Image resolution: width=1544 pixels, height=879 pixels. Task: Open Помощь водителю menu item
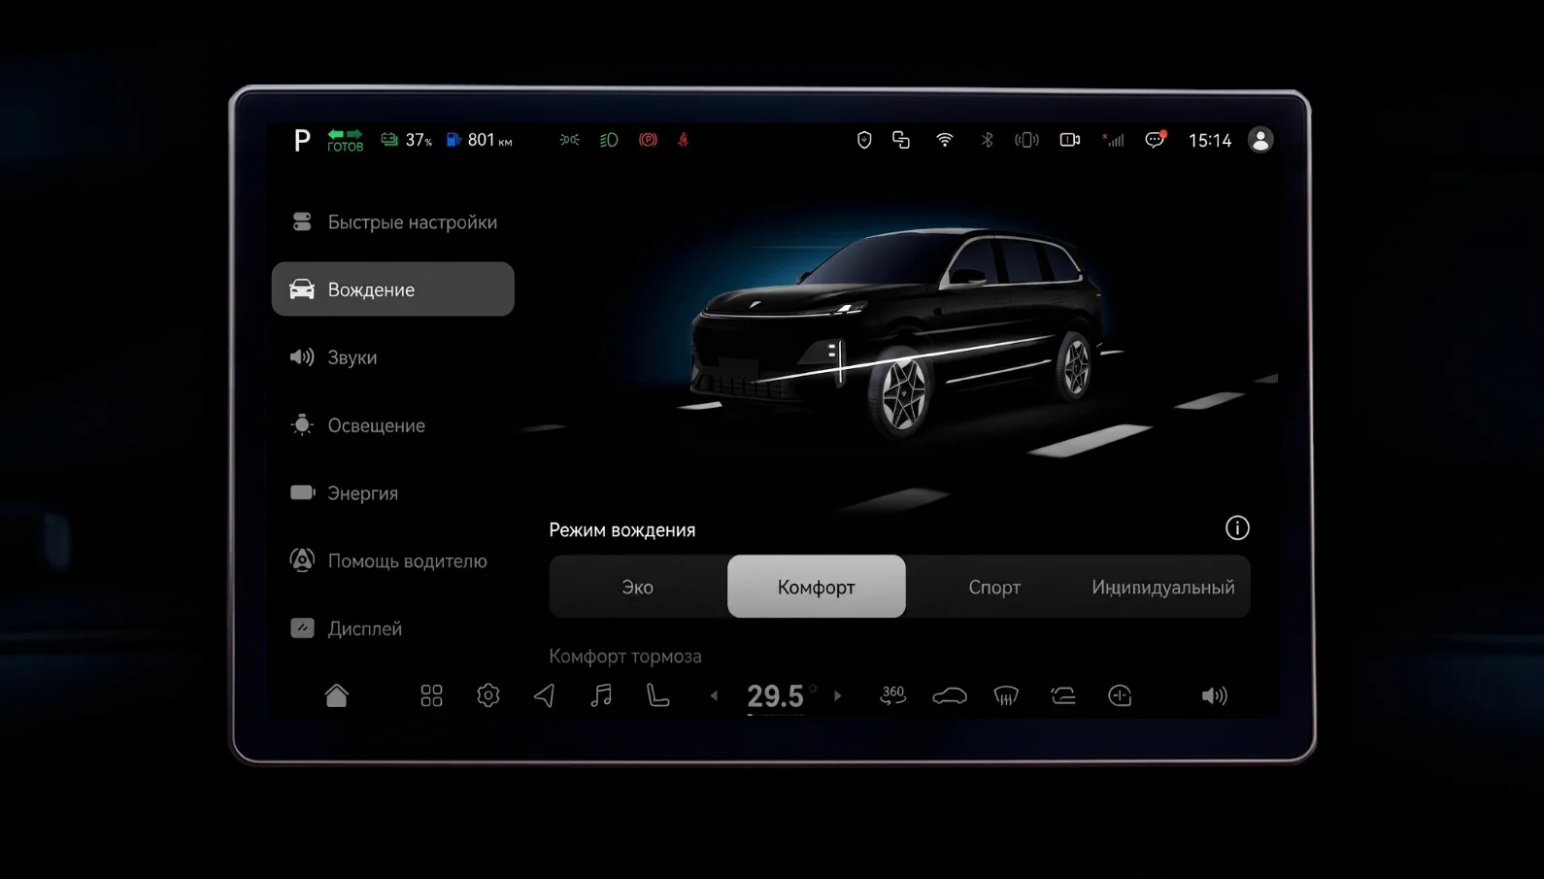[x=393, y=561]
